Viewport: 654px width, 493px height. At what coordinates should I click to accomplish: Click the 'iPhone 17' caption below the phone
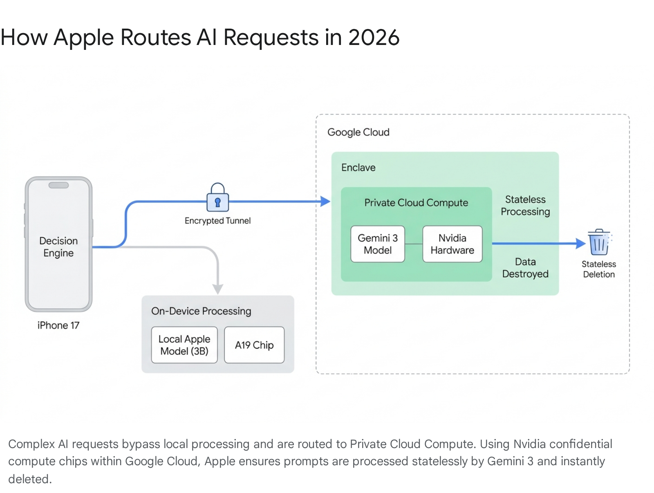pyautogui.click(x=58, y=325)
